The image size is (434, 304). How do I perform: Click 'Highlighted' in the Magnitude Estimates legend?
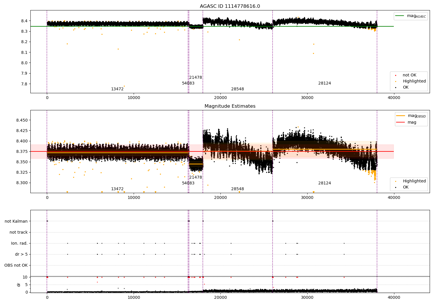[414, 181]
